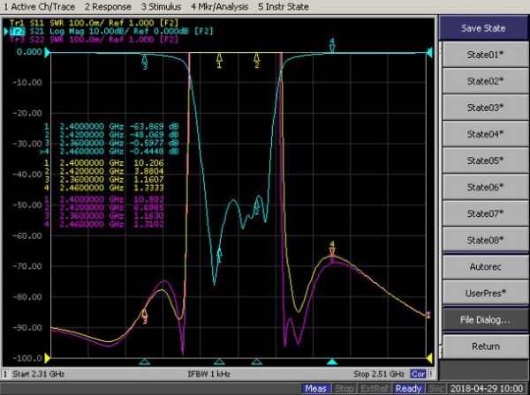This screenshot has height=395, width=530.
Task: Click yellow reference arrow at bottom right
Action: (x=429, y=358)
